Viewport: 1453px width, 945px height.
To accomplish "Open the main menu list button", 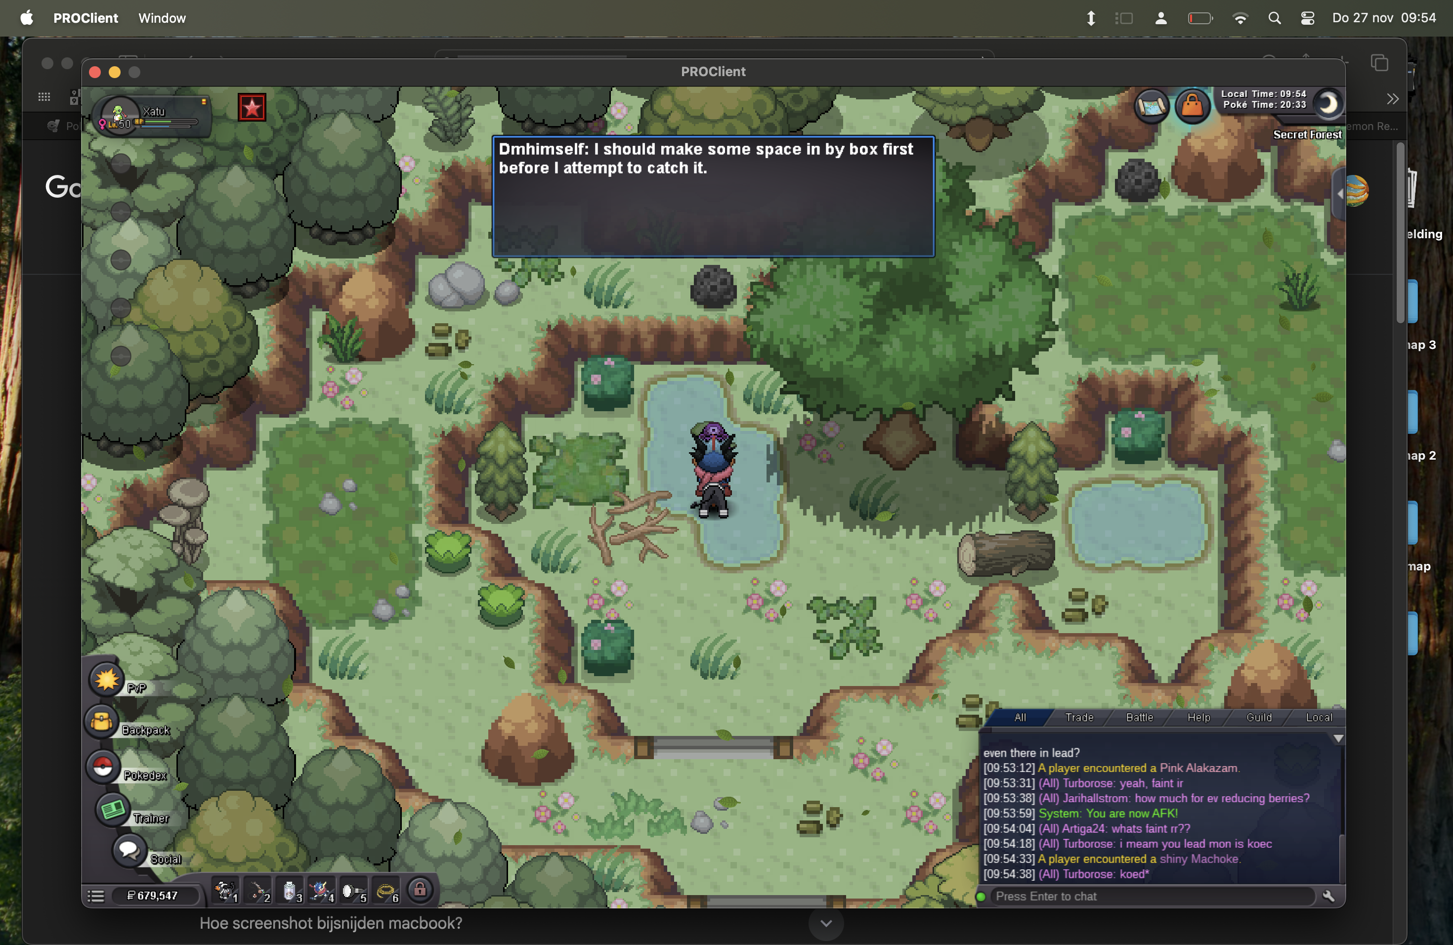I will [x=96, y=896].
